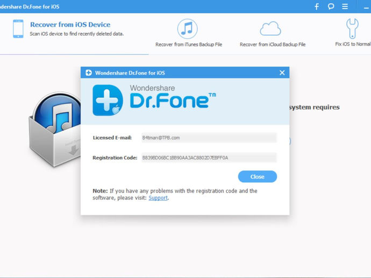371x278 pixels.
Task: Click the iTunes box illustration
Action: click(55, 129)
